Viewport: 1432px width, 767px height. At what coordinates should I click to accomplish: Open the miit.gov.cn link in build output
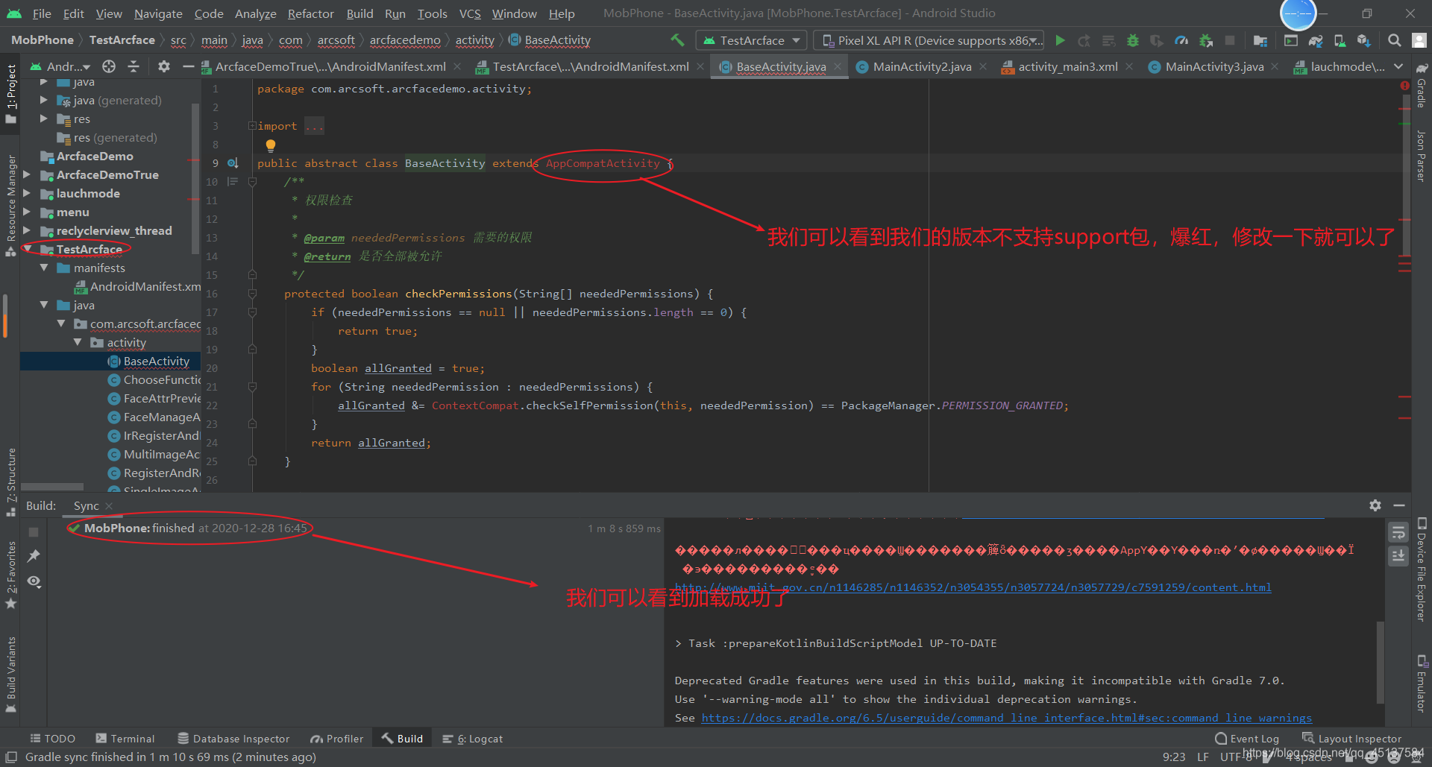click(973, 587)
